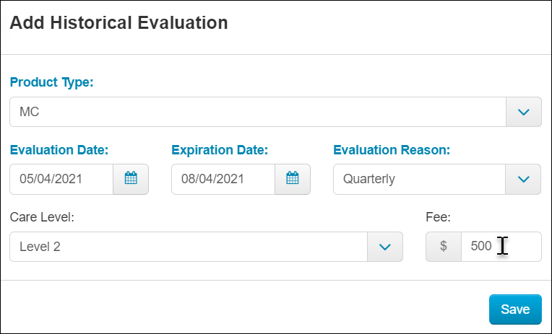552x334 pixels.
Task: Click the Add Historical Evaluation heading
Action: [x=118, y=23]
